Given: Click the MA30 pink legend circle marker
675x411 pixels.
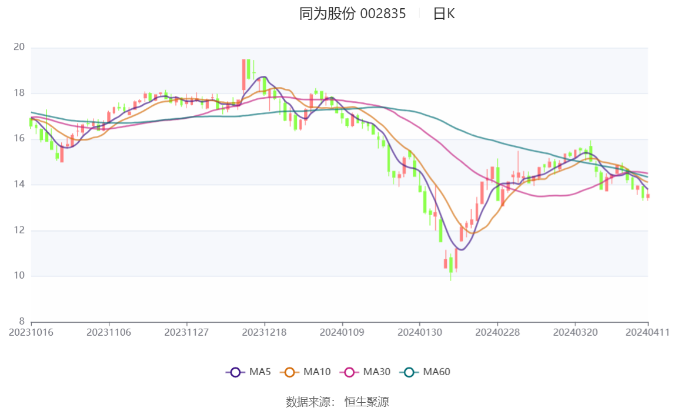Looking at the screenshot, I should [x=349, y=372].
